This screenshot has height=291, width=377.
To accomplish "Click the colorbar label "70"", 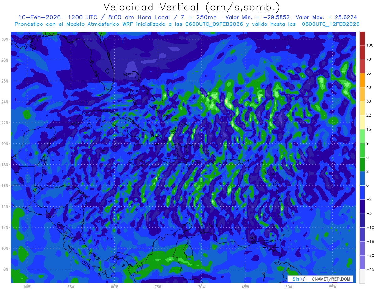I will pyautogui.click(x=369, y=59).
